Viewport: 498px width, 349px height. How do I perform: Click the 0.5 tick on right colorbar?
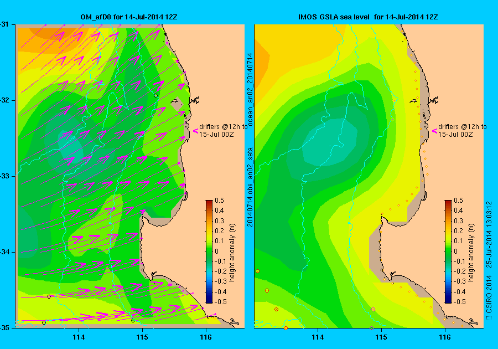tap(458, 200)
